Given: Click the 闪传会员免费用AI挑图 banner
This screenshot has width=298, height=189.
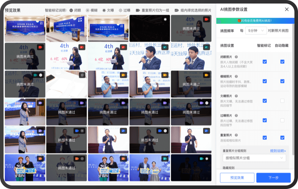Looking at the screenshot, I should 255,21.
